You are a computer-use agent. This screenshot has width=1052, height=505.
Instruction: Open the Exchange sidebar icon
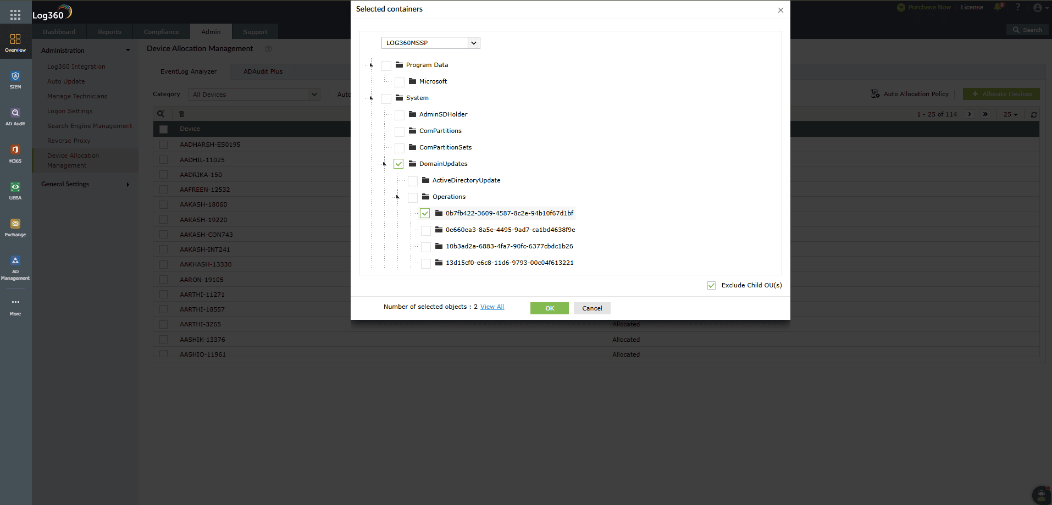click(x=15, y=227)
